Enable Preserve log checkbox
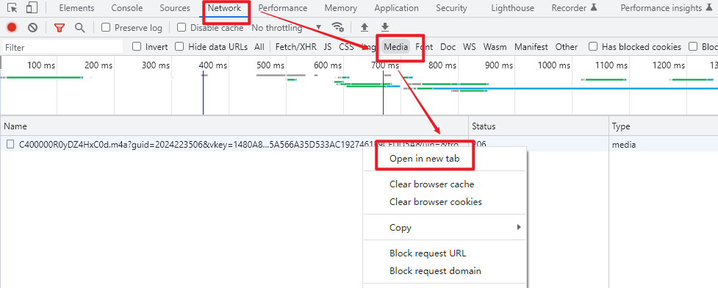The width and height of the screenshot is (718, 288). coord(106,27)
